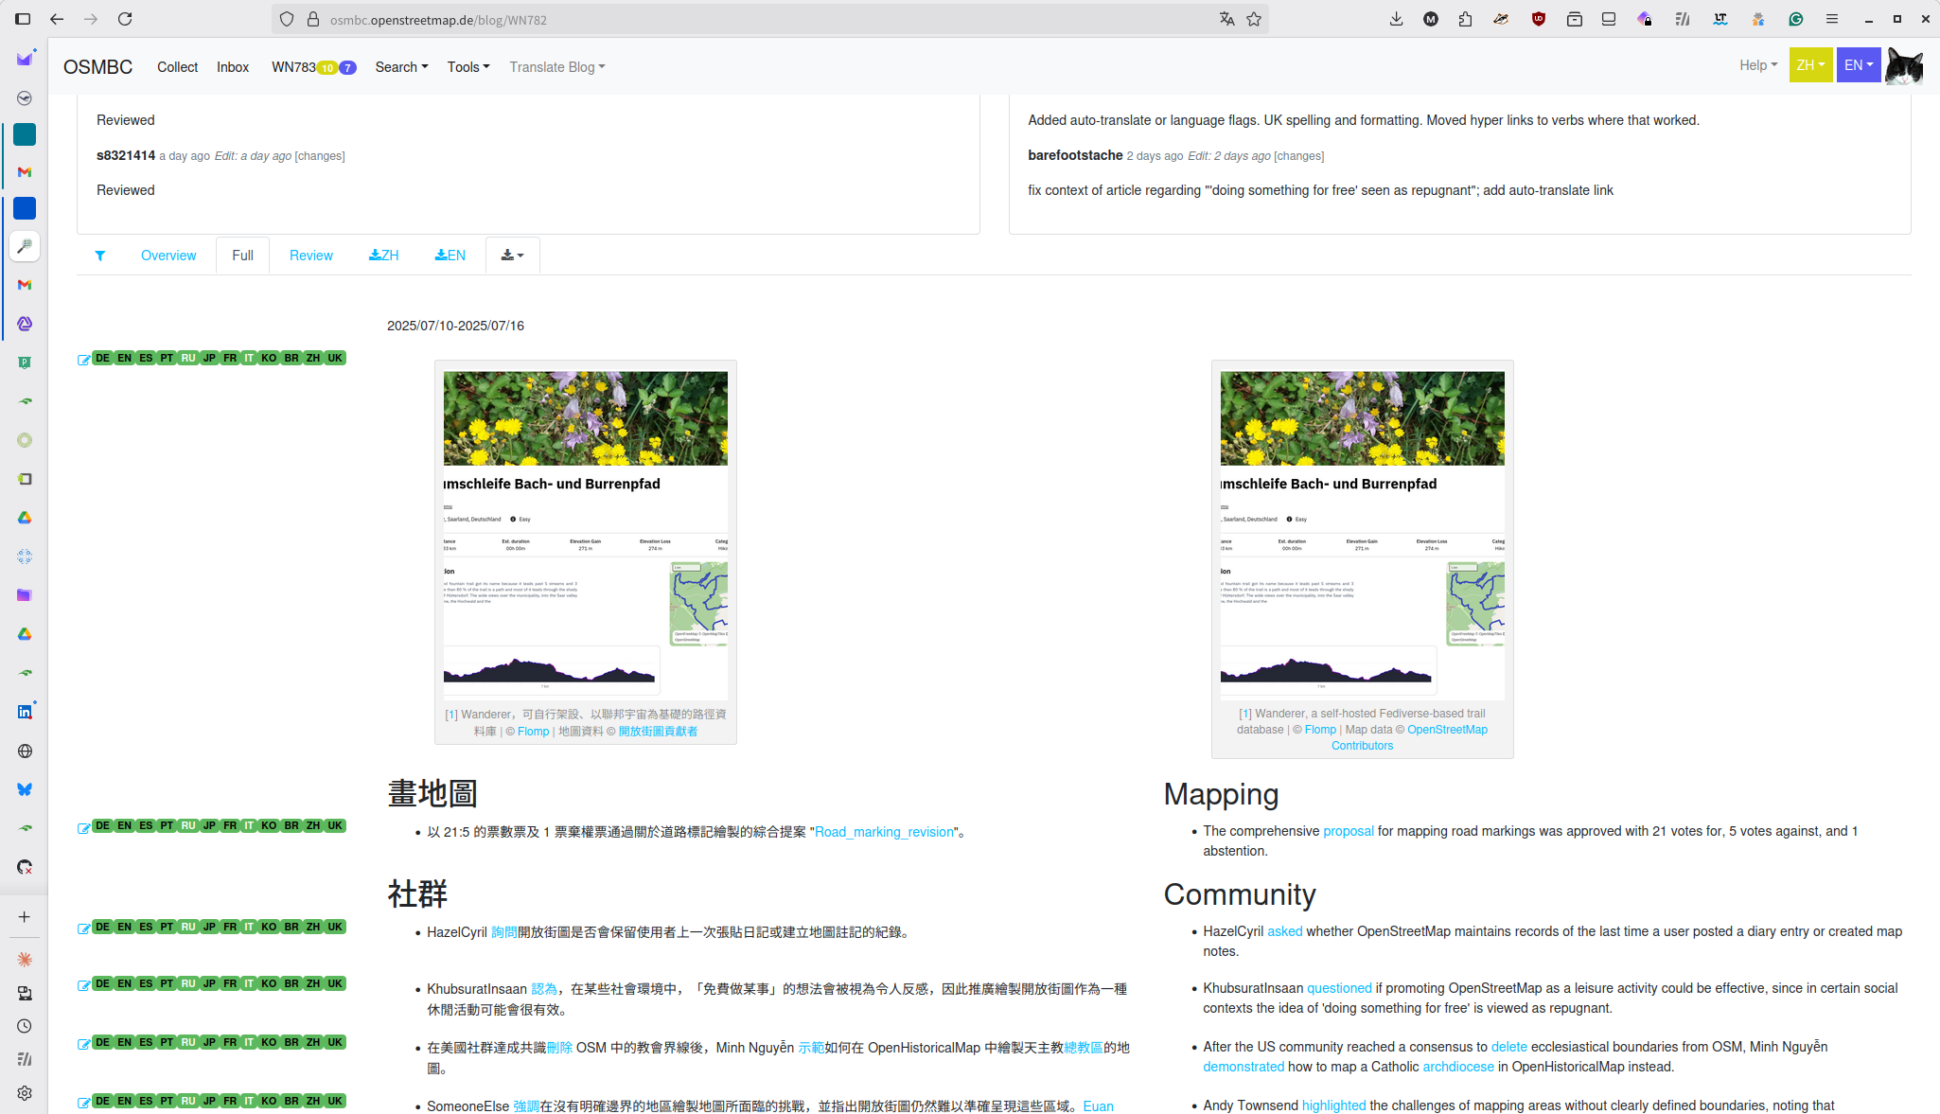Open the first Gmail sidebar tab
The image size is (1940, 1114).
(x=25, y=172)
